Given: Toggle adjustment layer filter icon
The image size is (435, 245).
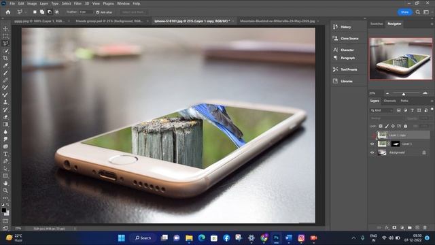Looking at the screenshot, I should pyautogui.click(x=405, y=110).
